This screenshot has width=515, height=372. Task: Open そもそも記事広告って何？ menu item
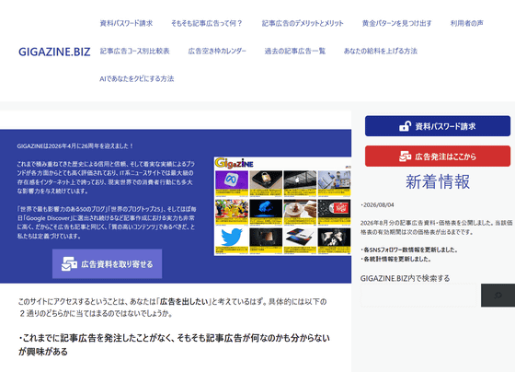click(x=207, y=23)
